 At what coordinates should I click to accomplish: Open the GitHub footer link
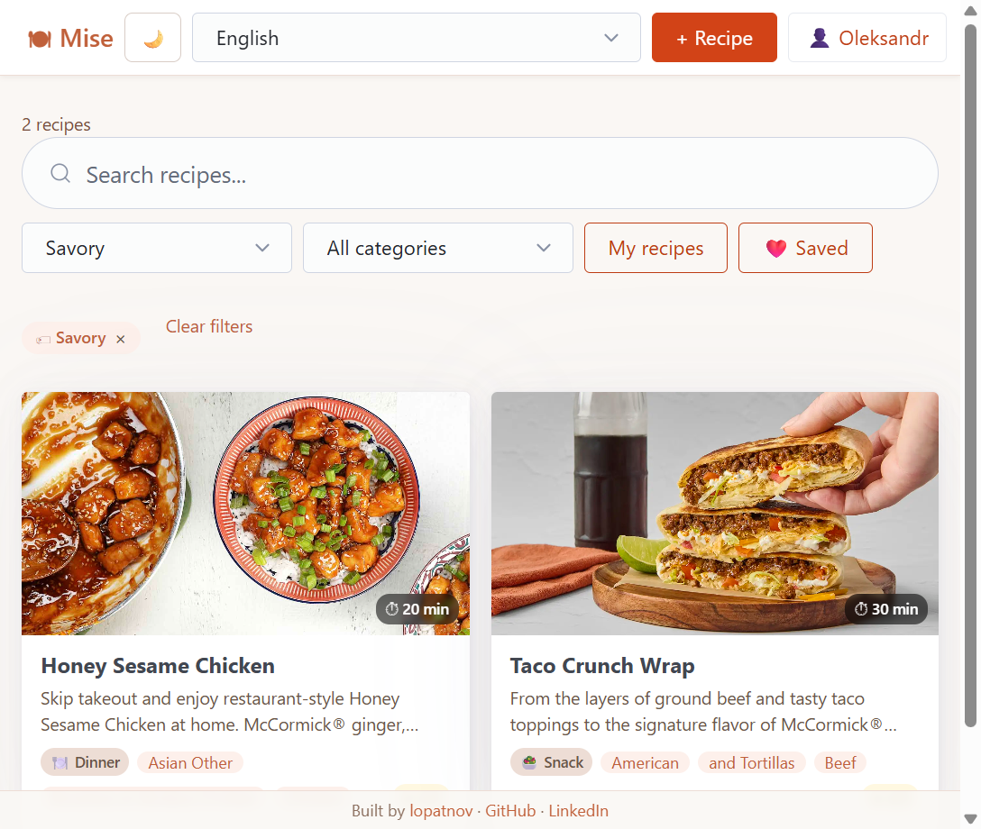point(510,811)
